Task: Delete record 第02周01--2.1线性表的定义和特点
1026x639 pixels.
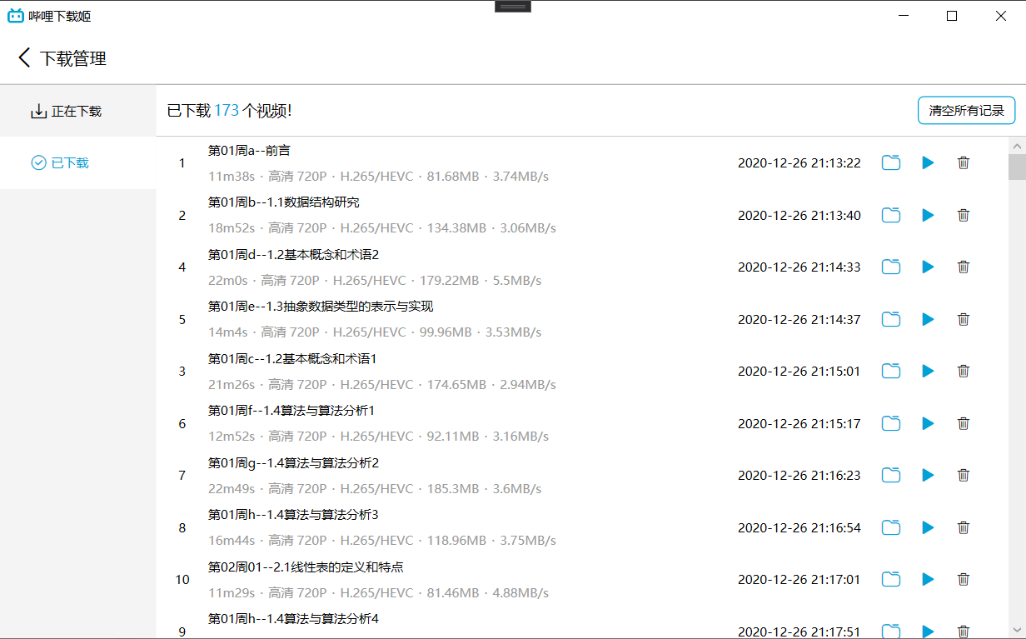Action: coord(964,579)
